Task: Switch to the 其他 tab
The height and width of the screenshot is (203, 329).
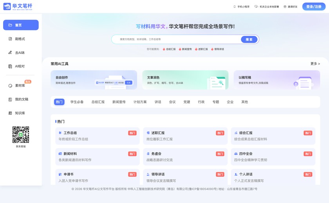Action: point(245,102)
